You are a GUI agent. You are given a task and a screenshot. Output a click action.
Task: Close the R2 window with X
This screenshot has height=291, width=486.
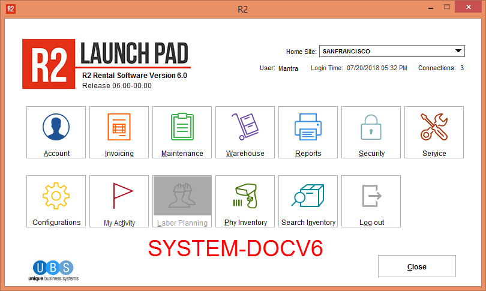469,7
